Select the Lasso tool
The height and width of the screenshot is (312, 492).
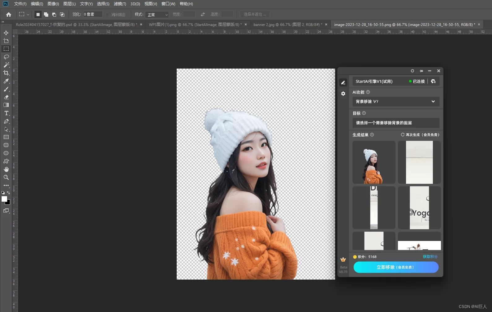(x=6, y=57)
